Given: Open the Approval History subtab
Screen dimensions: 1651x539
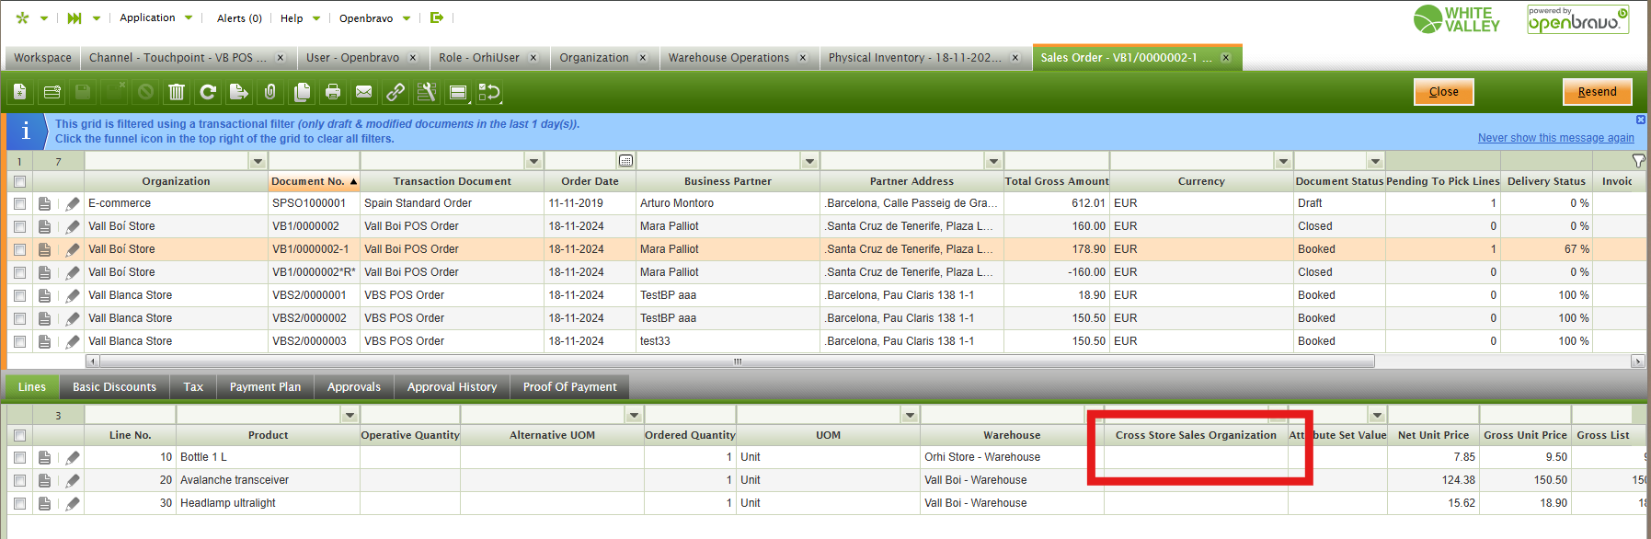Looking at the screenshot, I should click(x=452, y=387).
